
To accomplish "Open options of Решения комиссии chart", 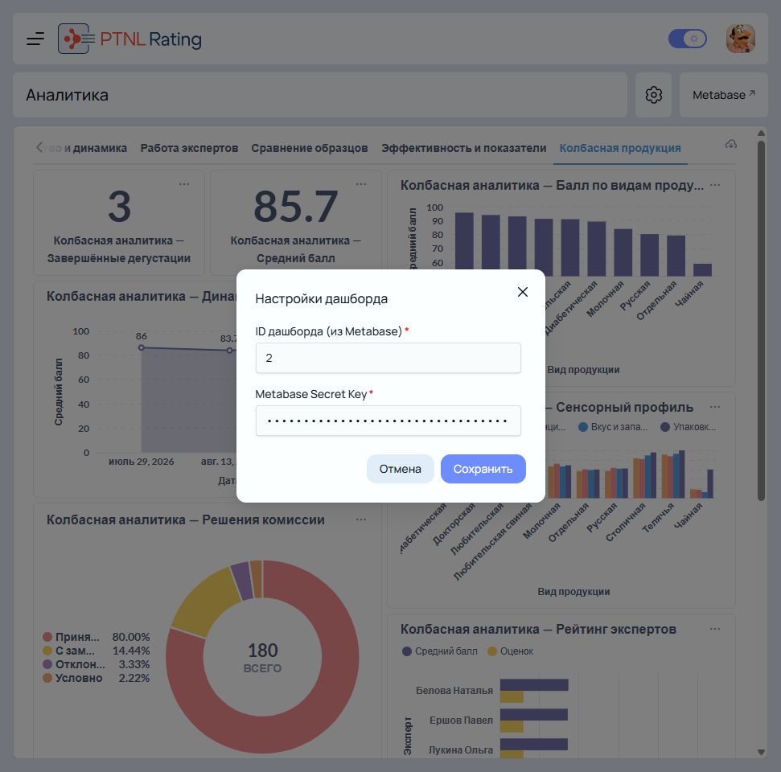I will 361,519.
